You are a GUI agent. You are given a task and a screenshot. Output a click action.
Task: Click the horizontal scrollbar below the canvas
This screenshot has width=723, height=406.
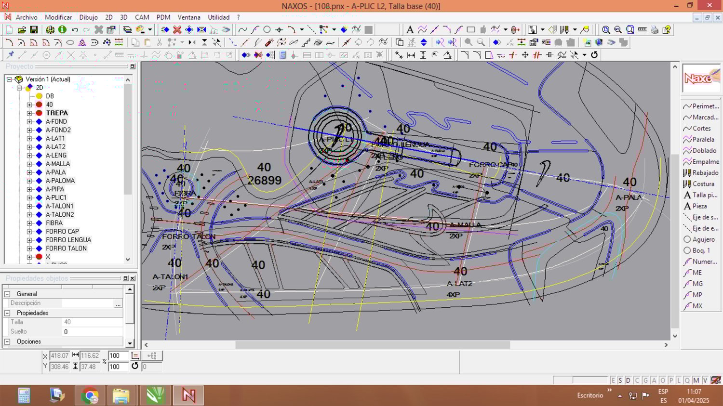(x=372, y=345)
